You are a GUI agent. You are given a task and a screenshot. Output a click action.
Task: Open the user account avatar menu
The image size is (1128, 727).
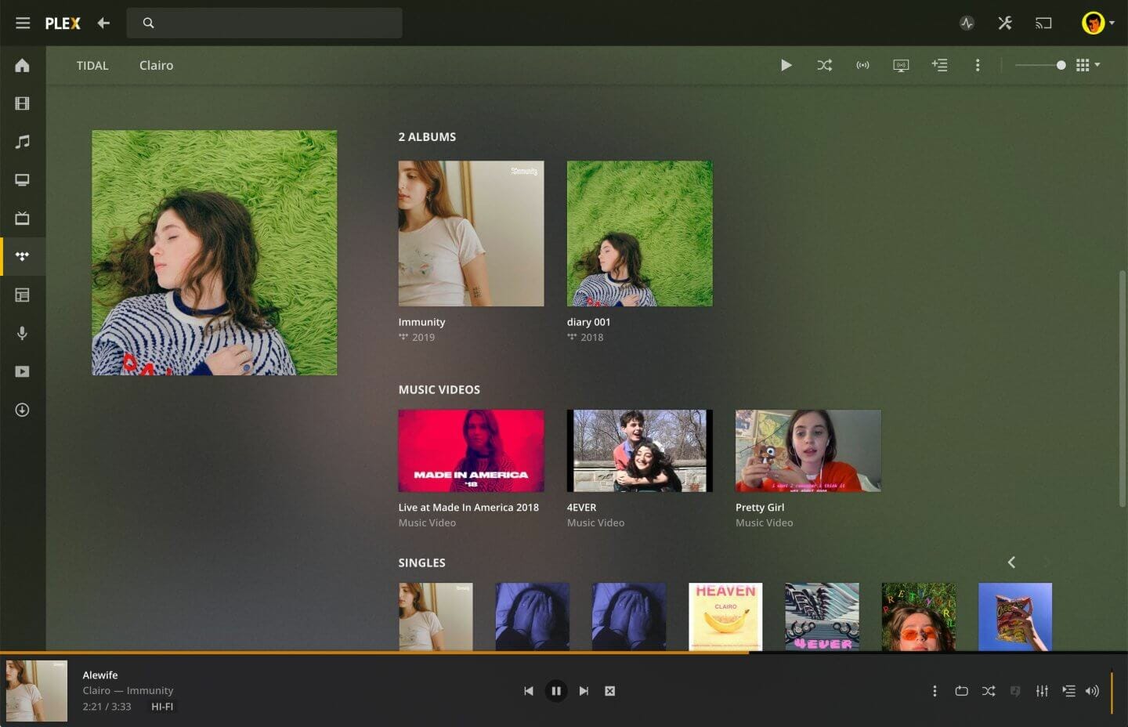tap(1097, 23)
